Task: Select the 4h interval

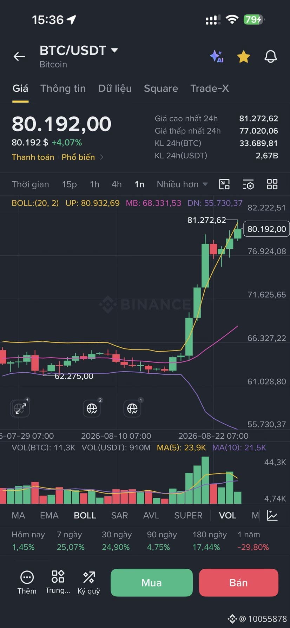Action: [x=117, y=184]
